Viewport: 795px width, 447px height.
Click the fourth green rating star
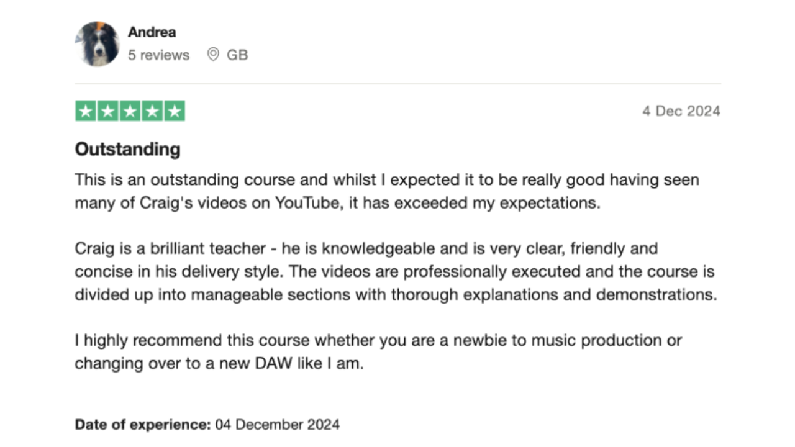[153, 111]
